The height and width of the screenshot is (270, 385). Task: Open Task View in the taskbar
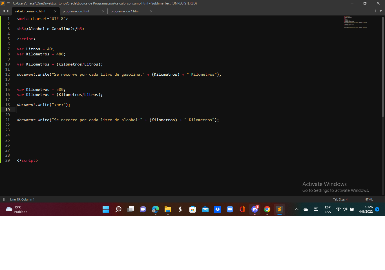click(131, 209)
